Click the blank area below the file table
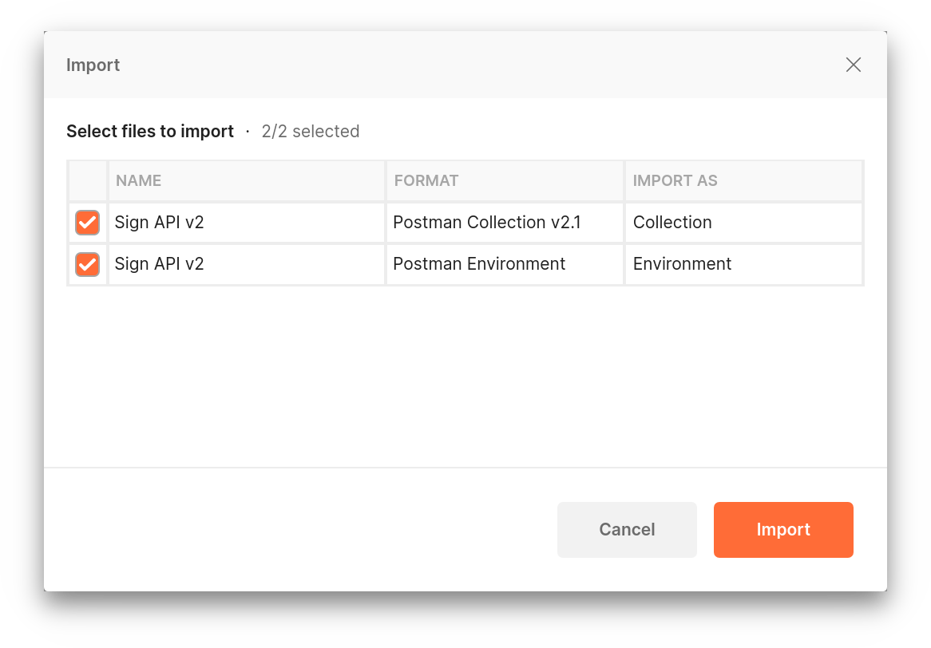 pos(465,375)
